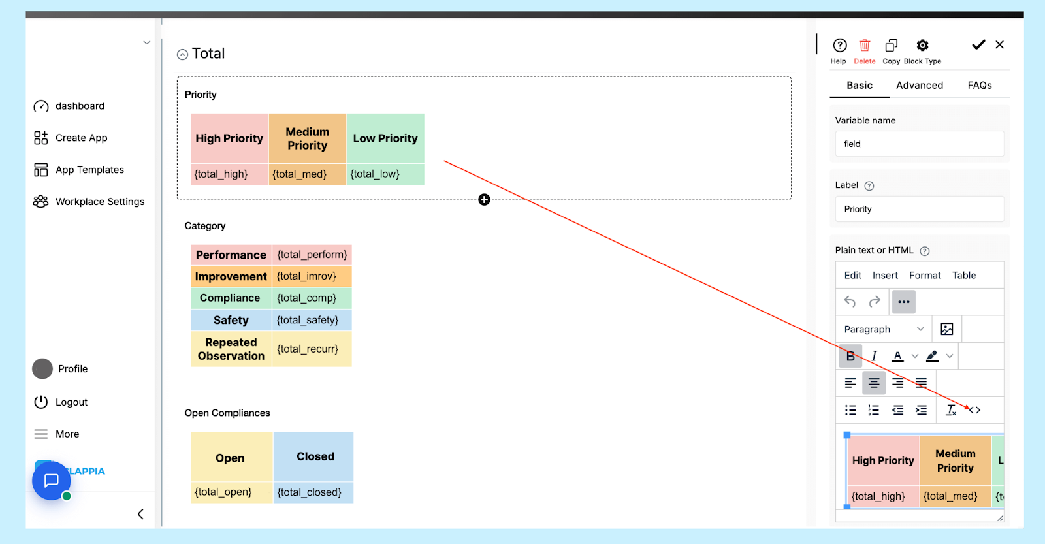The width and height of the screenshot is (1045, 544).
Task: Increase indent in the editor
Action: pos(921,410)
